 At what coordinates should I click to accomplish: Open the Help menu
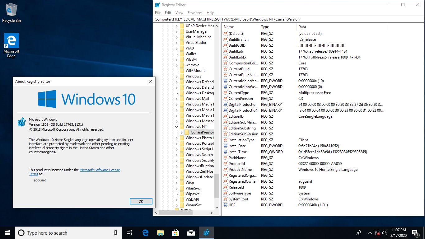point(210,13)
